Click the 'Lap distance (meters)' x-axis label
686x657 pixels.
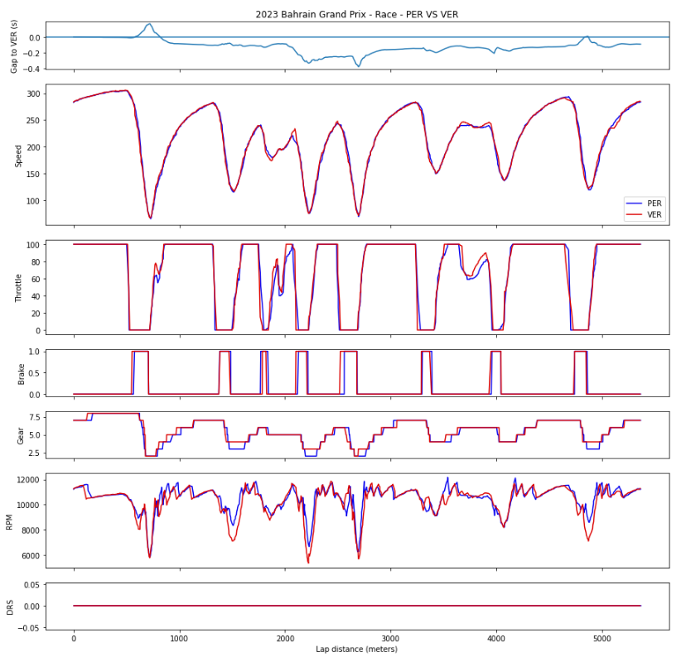tap(356, 649)
